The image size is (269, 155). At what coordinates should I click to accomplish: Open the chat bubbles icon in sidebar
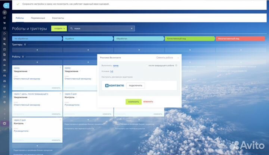pos(4,44)
